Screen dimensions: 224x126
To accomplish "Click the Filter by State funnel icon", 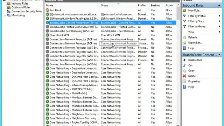I will pyautogui.click(x=184, y=21).
